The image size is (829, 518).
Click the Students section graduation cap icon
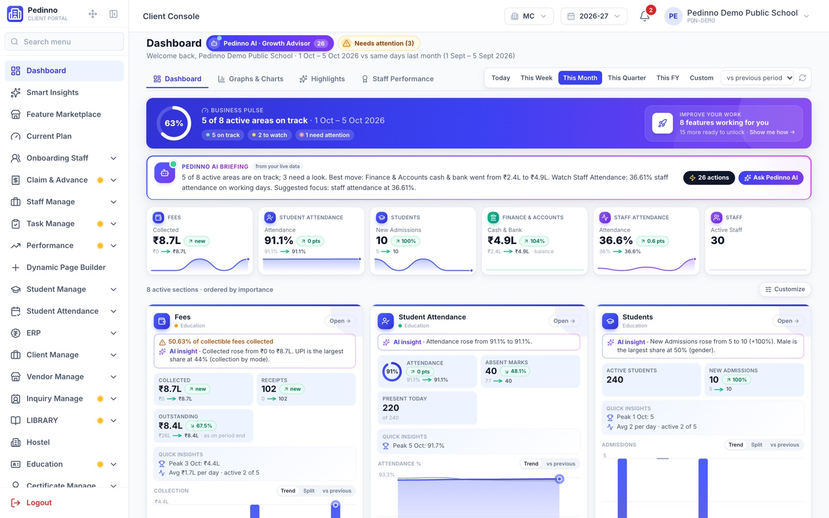tap(610, 321)
